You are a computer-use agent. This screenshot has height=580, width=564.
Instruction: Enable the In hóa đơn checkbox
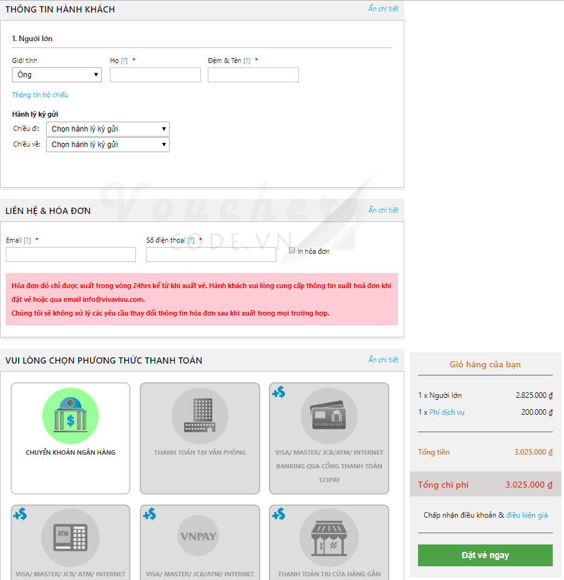292,250
